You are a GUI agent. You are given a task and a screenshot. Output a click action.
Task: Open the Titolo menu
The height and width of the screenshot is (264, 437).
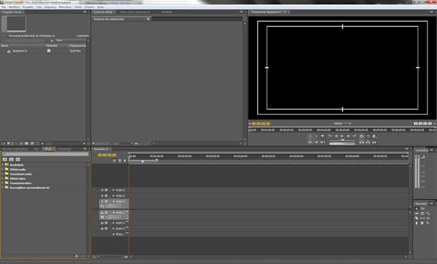point(78,7)
